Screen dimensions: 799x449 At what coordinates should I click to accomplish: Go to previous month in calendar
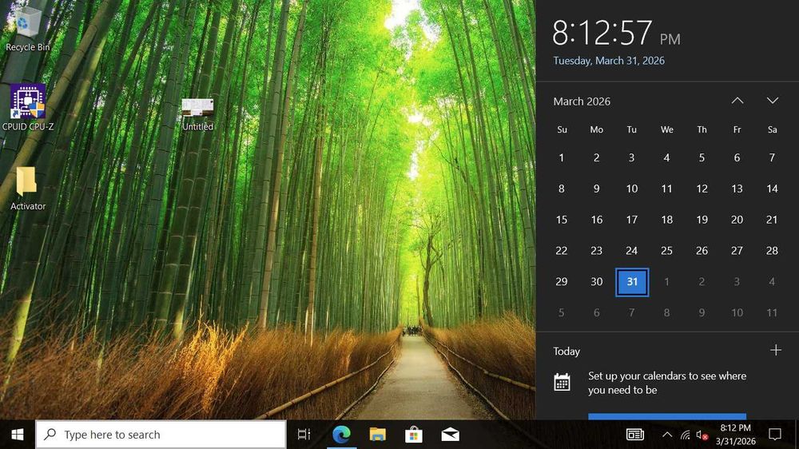click(x=737, y=101)
